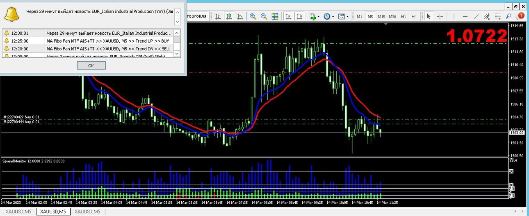Select the bar chart display icon
Viewport: 529px width, 216px height.
click(x=218, y=16)
